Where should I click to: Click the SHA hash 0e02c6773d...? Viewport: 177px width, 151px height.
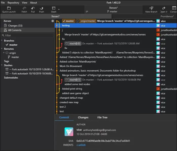[103, 141]
